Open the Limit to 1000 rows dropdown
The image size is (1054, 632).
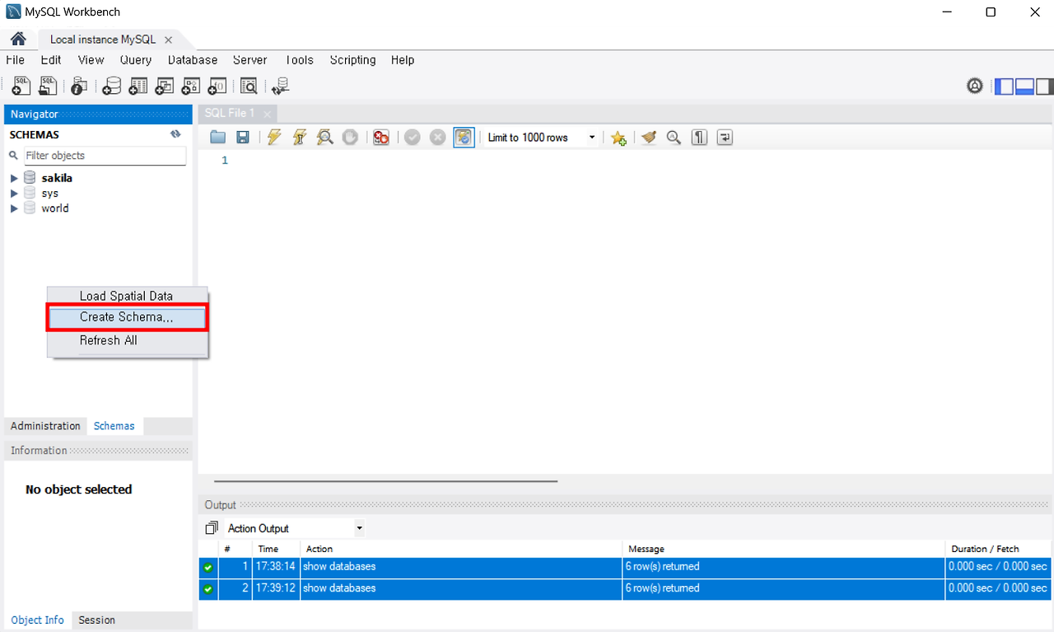[541, 138]
